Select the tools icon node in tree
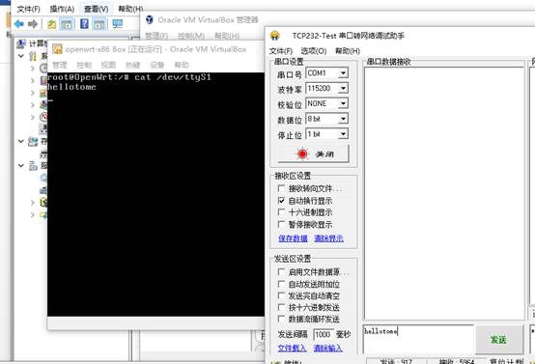The image size is (535, 364). click(33, 56)
